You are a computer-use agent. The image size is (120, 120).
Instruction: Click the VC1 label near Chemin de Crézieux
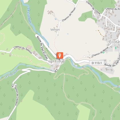13,86
